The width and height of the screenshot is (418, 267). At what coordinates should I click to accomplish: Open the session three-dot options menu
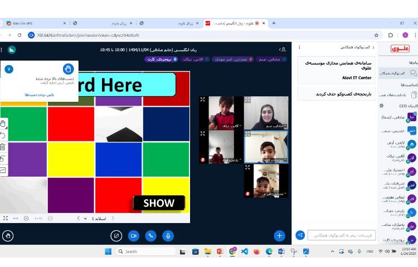pos(1,50)
